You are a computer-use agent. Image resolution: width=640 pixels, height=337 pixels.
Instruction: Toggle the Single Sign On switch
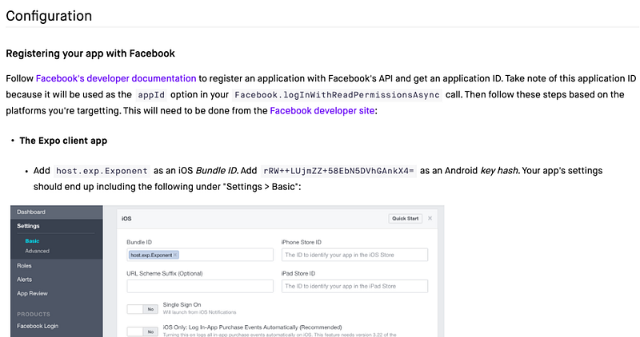[142, 308]
